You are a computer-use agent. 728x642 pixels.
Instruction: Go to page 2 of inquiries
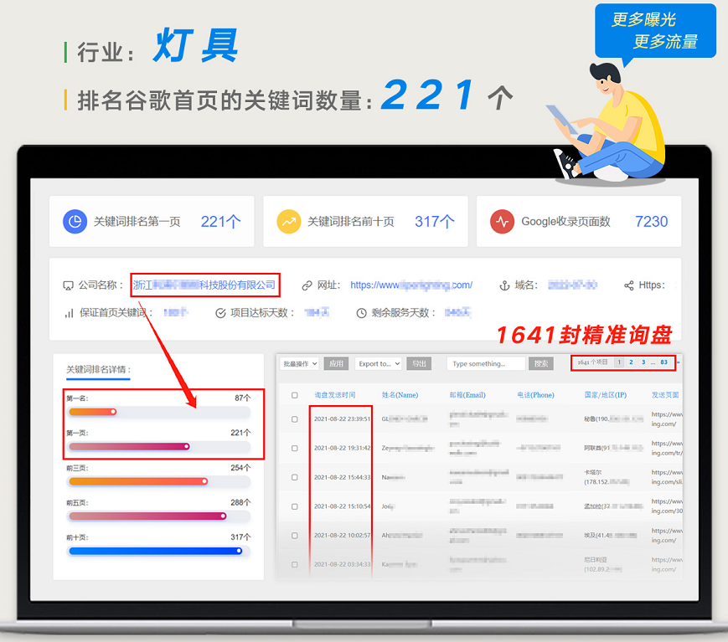[631, 362]
